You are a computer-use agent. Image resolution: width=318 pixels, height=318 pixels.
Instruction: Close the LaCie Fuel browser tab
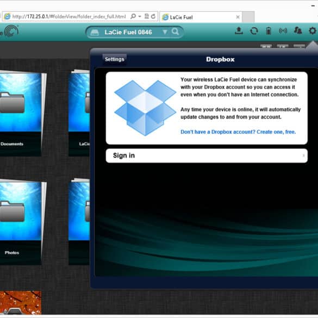pyautogui.click(x=238, y=17)
